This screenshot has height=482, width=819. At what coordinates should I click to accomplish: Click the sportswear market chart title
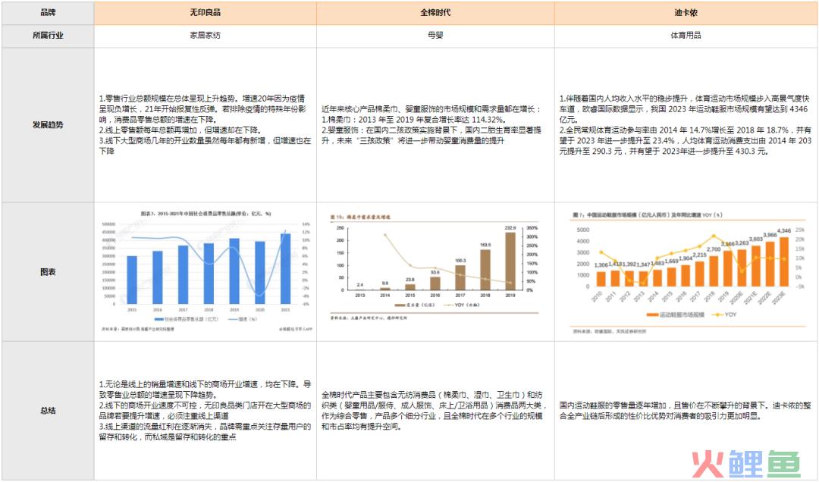pos(648,214)
